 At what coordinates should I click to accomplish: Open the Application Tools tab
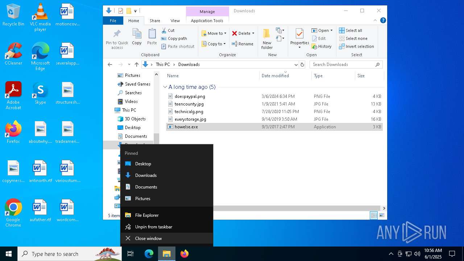pyautogui.click(x=207, y=21)
